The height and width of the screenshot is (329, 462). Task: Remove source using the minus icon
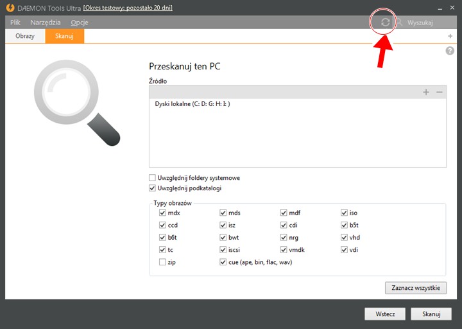click(x=439, y=93)
